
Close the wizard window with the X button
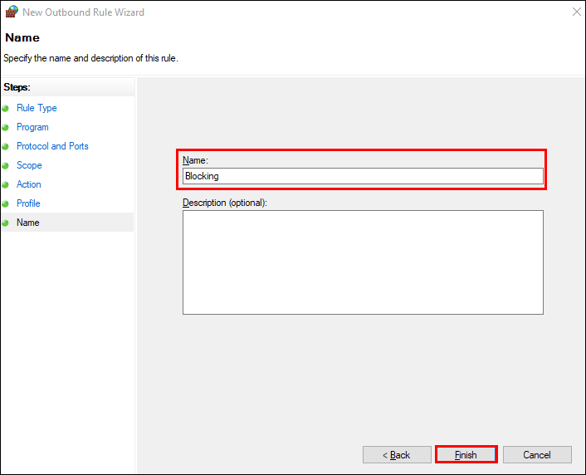coord(576,12)
